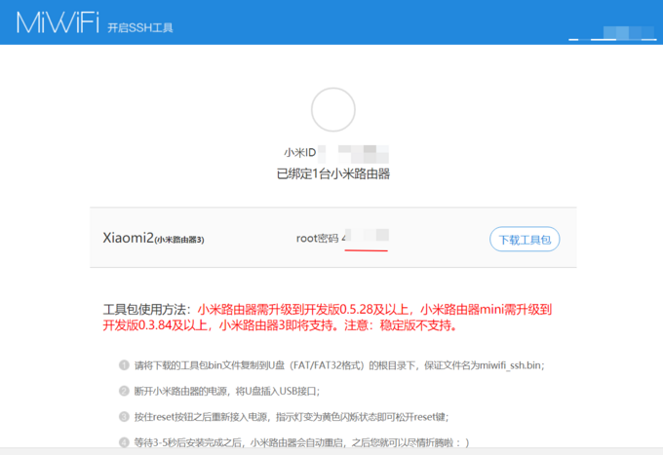
Task: Click the 下载工具包 download button
Action: [x=525, y=239]
